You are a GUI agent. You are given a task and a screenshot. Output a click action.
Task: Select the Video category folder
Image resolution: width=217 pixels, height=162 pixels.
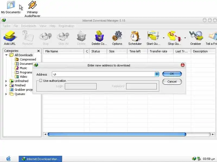point(21,77)
